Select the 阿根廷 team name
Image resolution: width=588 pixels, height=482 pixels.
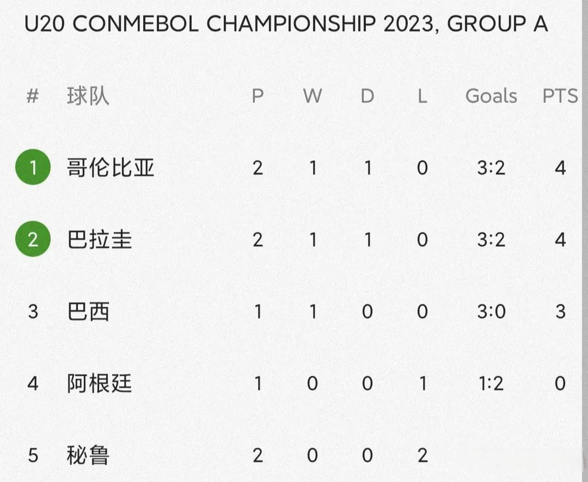[x=99, y=383]
